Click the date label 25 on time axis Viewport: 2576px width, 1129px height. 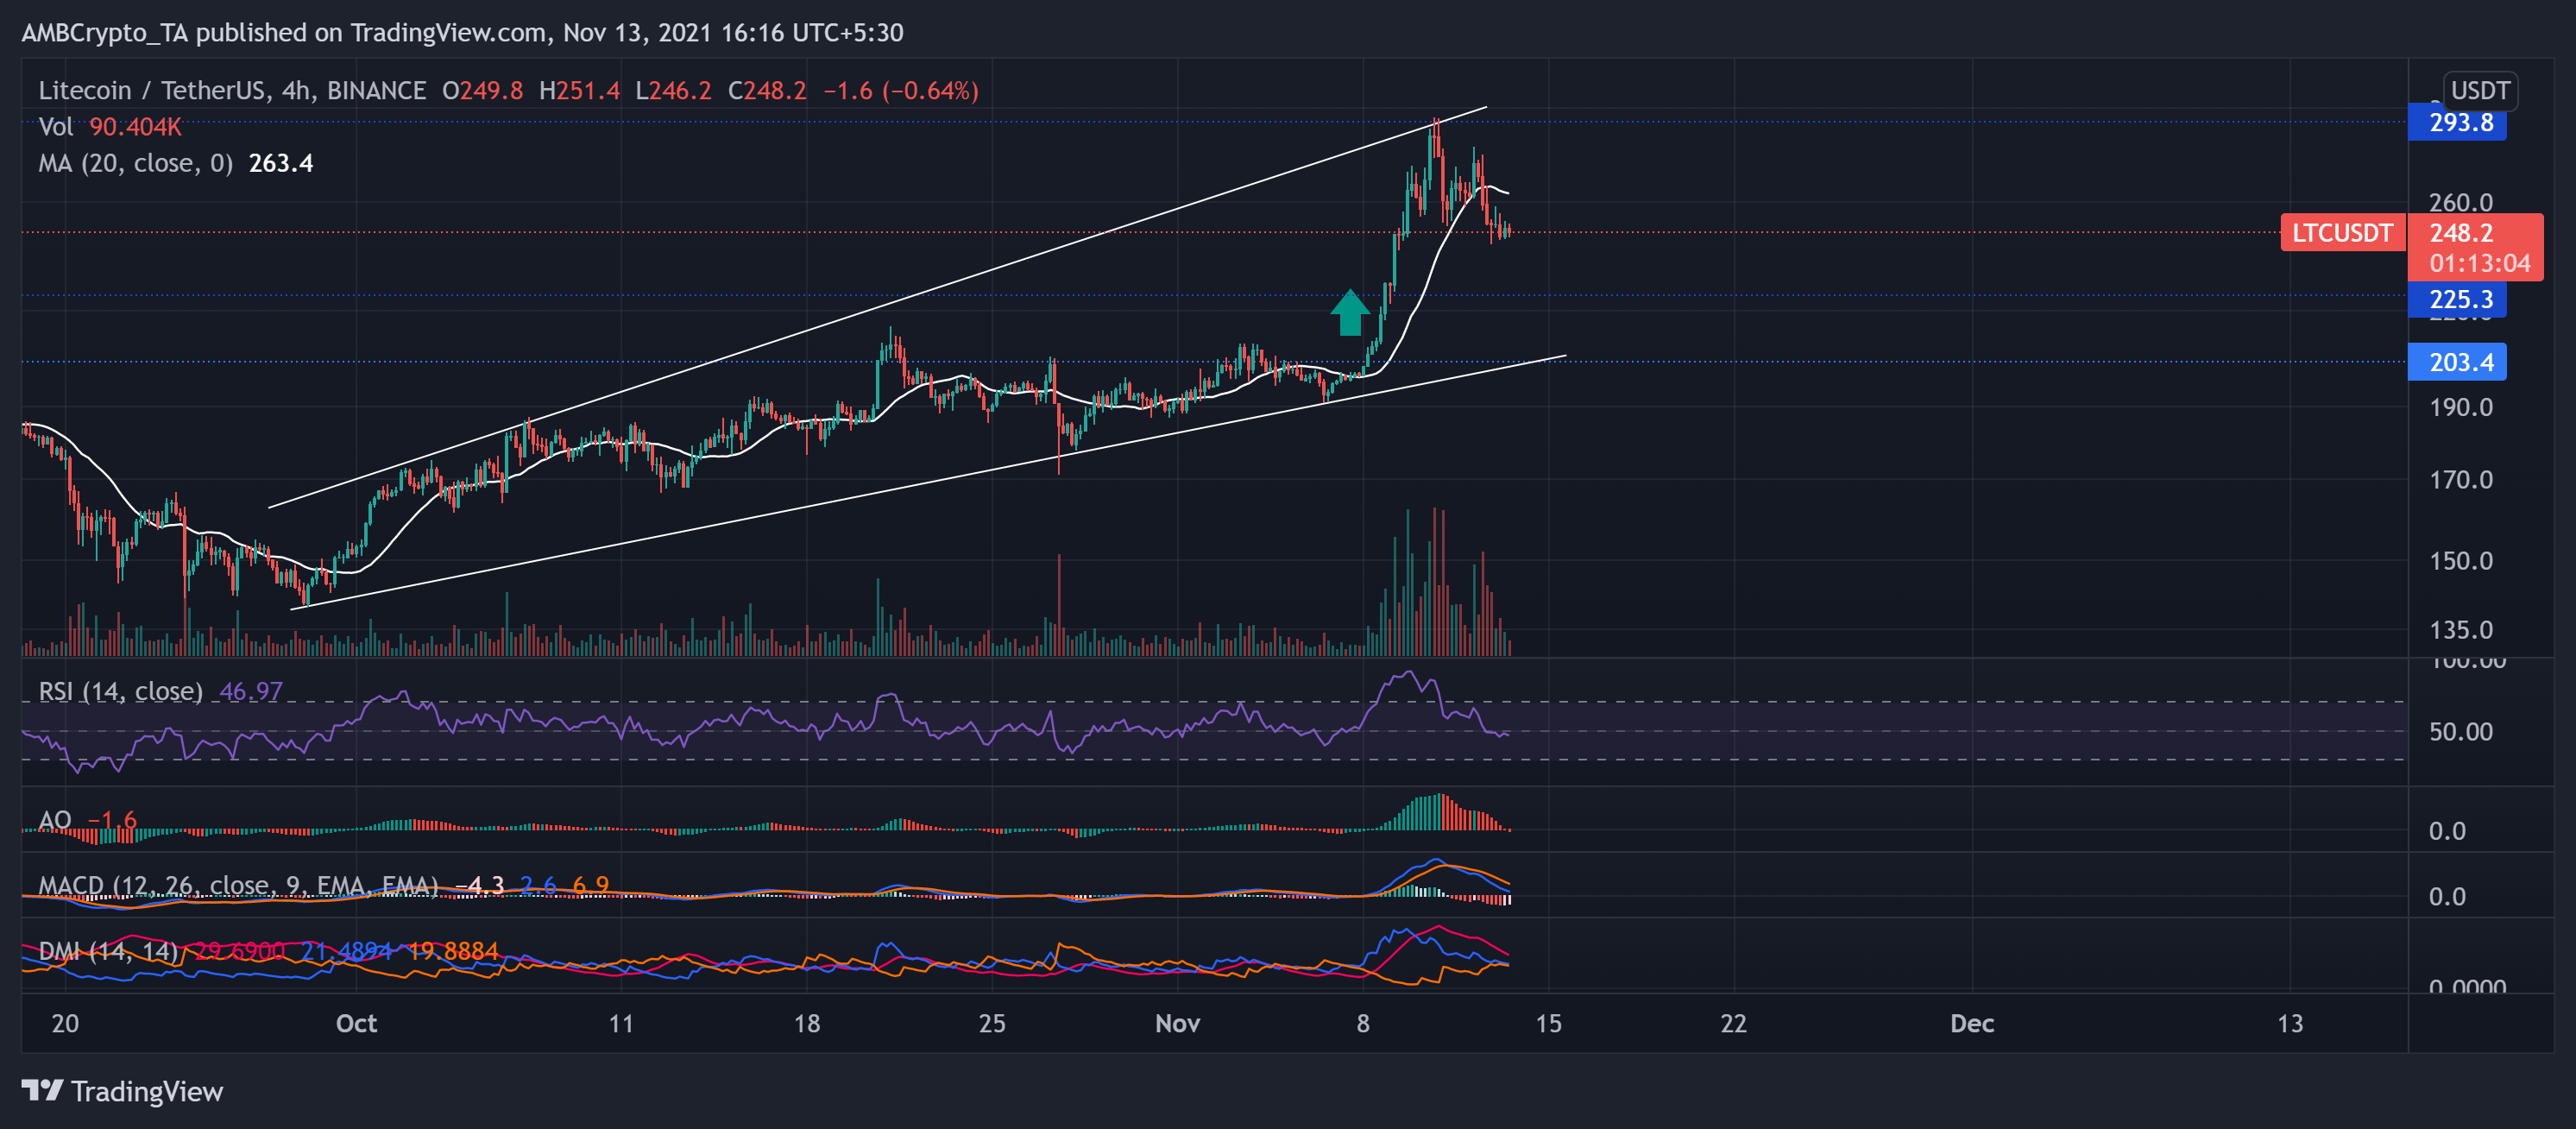click(991, 1023)
